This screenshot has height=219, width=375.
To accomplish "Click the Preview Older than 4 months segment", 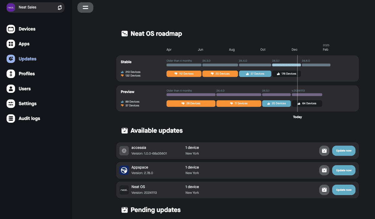I will click(x=191, y=95).
